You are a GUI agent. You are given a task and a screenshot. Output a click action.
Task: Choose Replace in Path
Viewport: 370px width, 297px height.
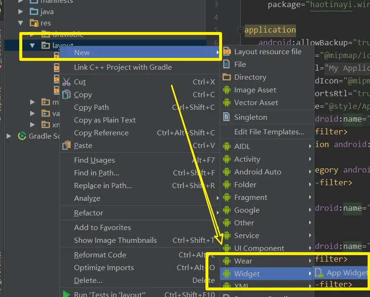(140, 186)
